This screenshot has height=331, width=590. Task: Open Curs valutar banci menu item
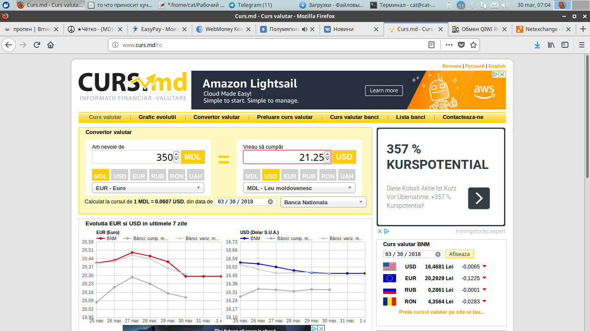pos(354,117)
